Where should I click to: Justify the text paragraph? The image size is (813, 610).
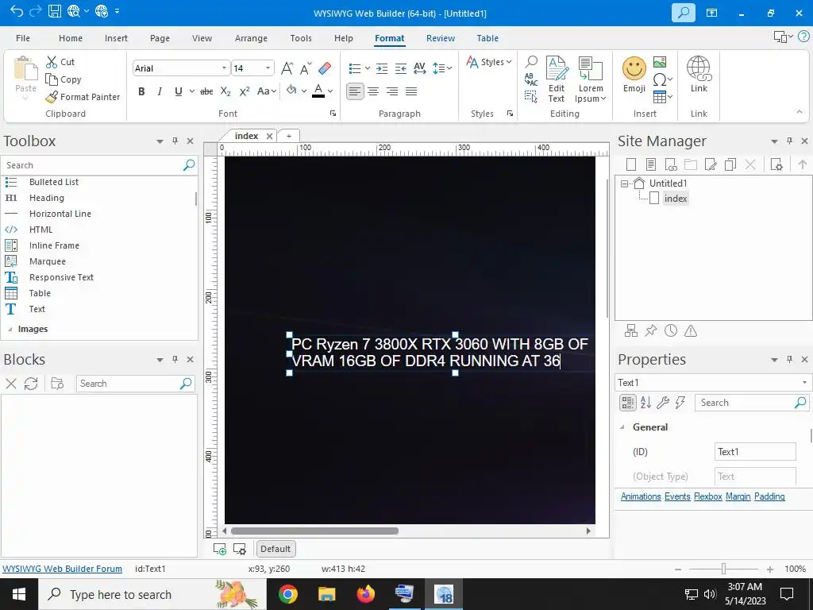tap(411, 92)
